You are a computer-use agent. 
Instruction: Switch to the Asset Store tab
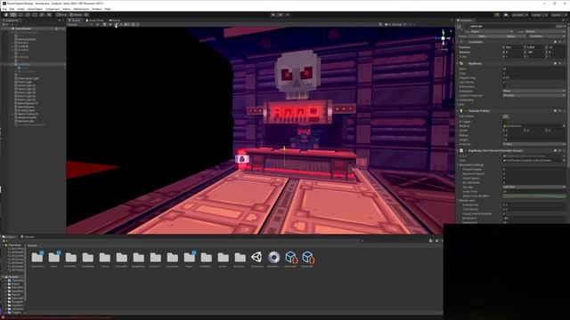pos(95,20)
